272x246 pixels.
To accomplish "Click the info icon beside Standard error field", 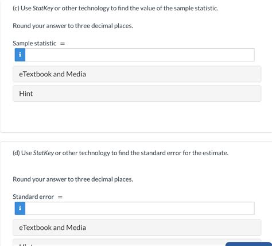I will [x=20, y=208].
